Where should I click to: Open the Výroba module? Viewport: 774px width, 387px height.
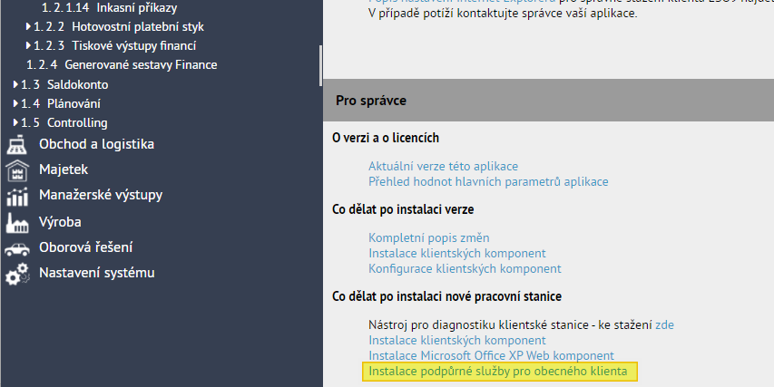tap(60, 222)
